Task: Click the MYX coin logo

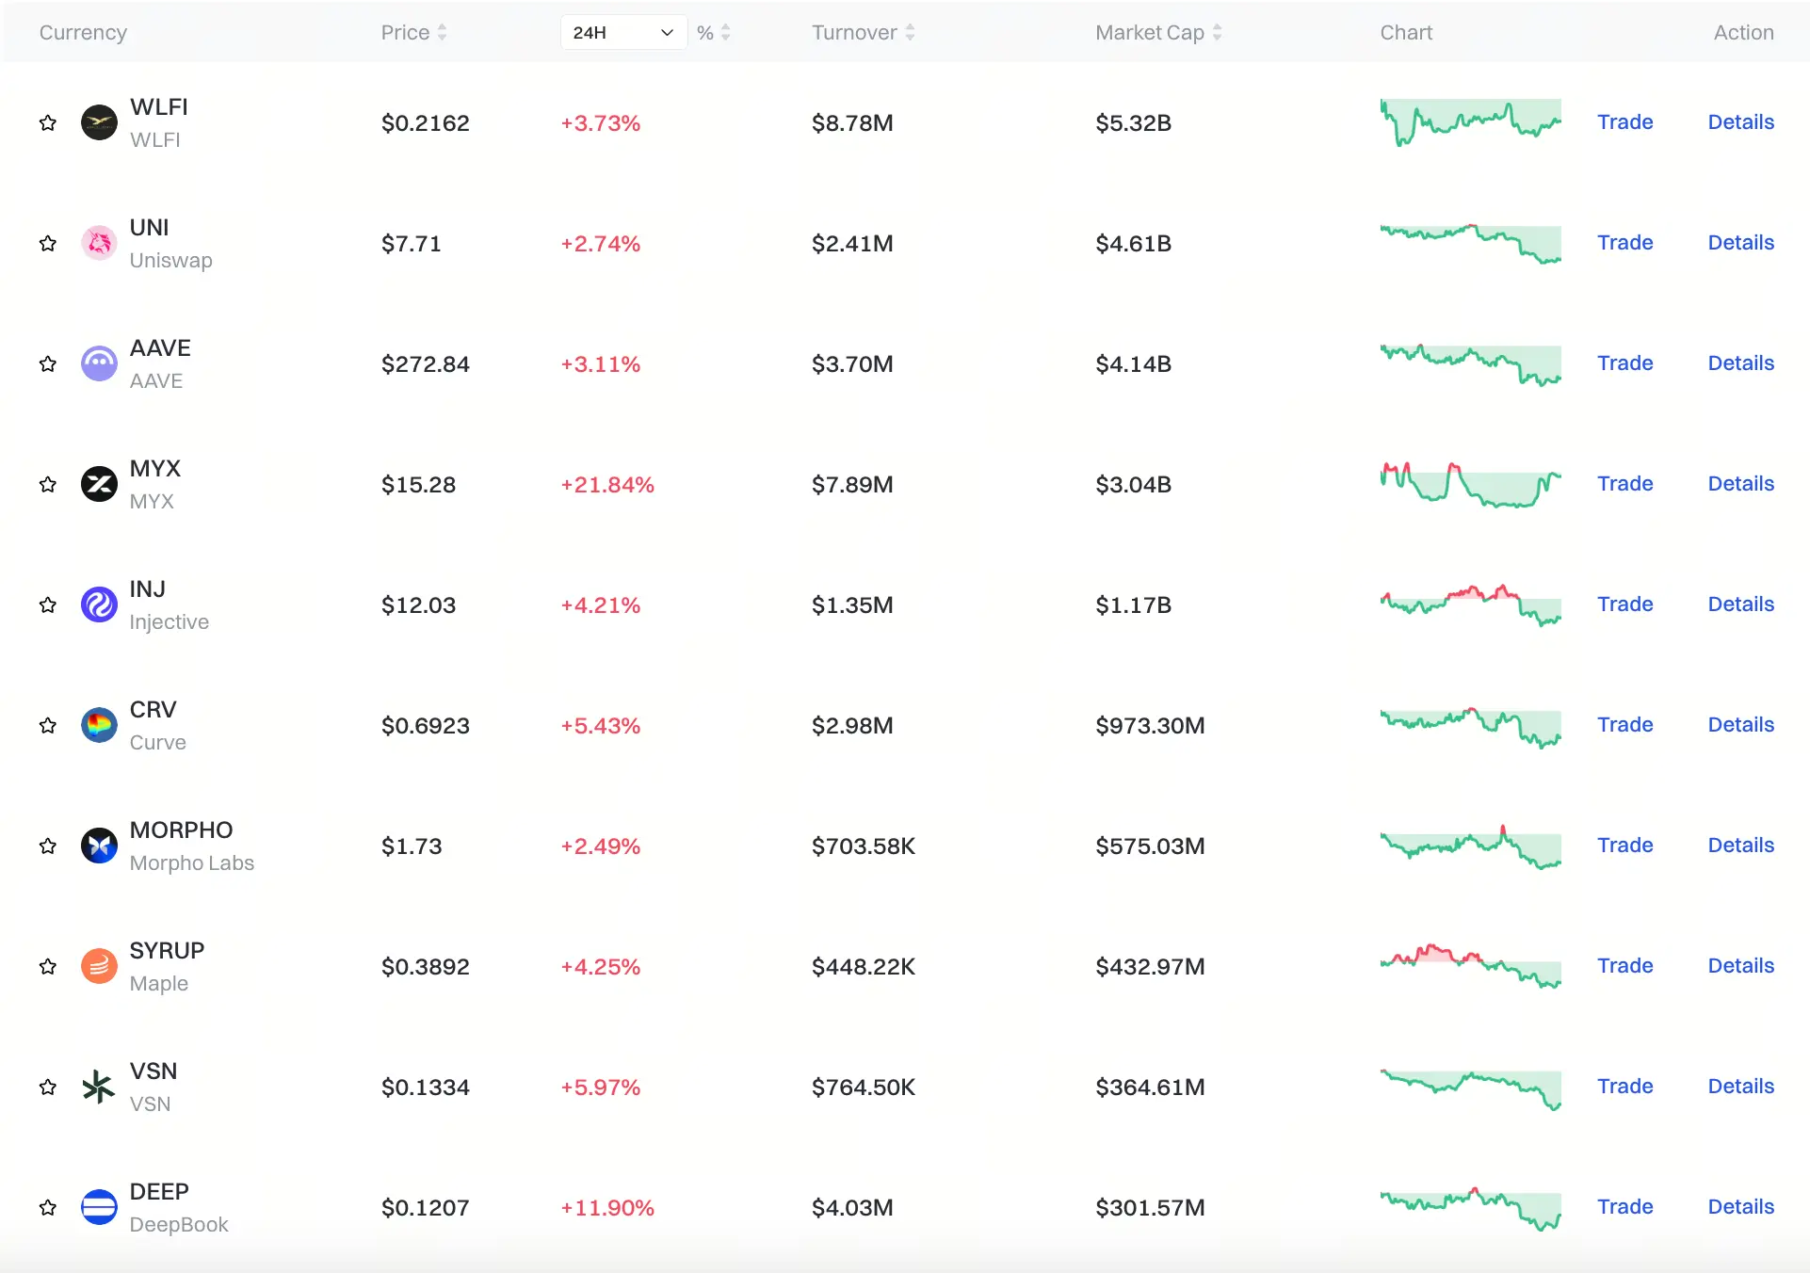Action: click(99, 484)
